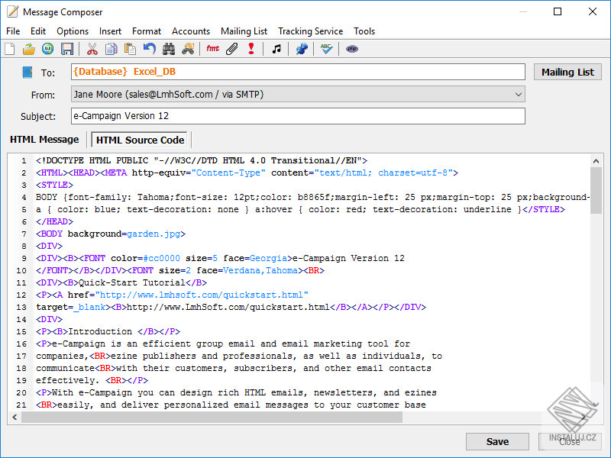
Task: Click the blue pushpin toolbar icon
Action: click(301, 49)
